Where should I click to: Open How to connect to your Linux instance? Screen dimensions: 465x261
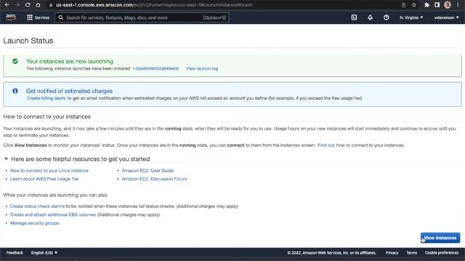pos(49,170)
